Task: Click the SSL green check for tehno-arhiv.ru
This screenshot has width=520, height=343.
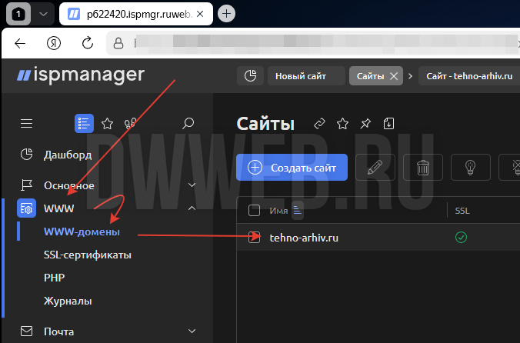Action: (x=461, y=238)
